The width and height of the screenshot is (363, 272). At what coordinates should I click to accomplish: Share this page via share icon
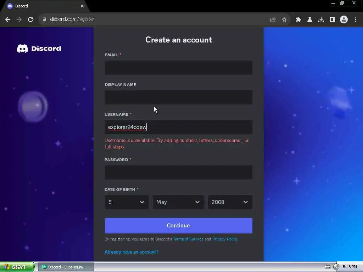[x=273, y=20]
